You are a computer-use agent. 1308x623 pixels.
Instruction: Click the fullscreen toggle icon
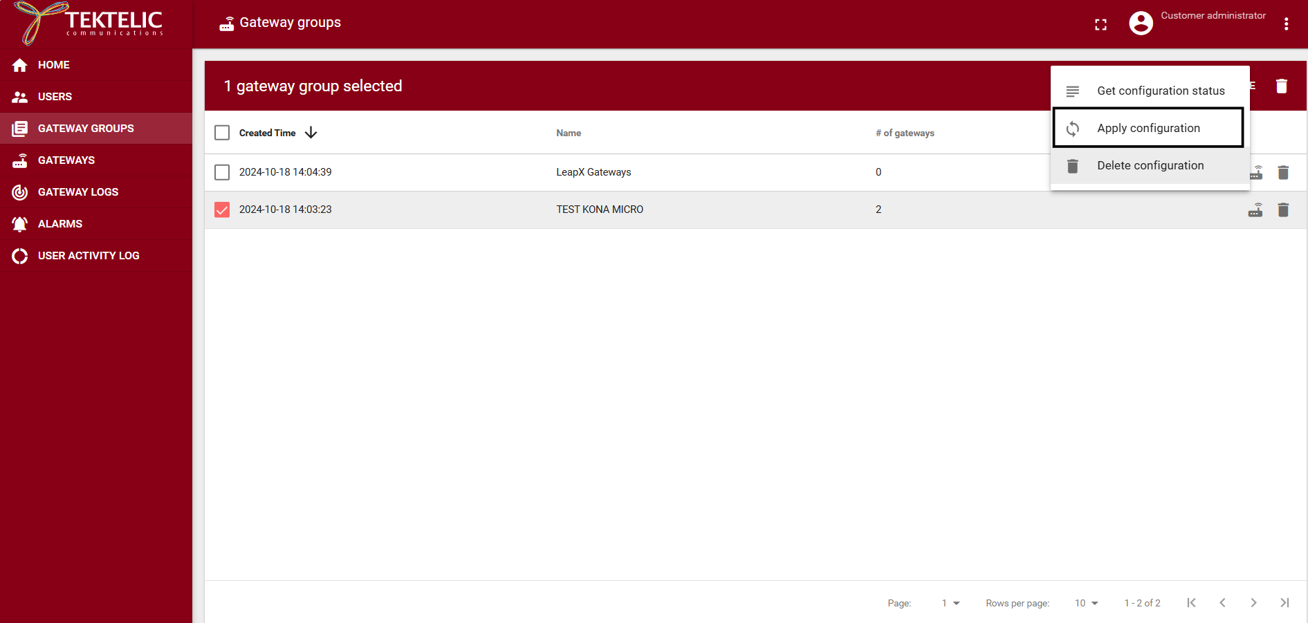coord(1100,25)
